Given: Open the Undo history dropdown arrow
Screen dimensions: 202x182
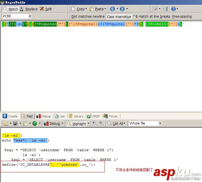Looking at the screenshot, I should tap(117, 9).
